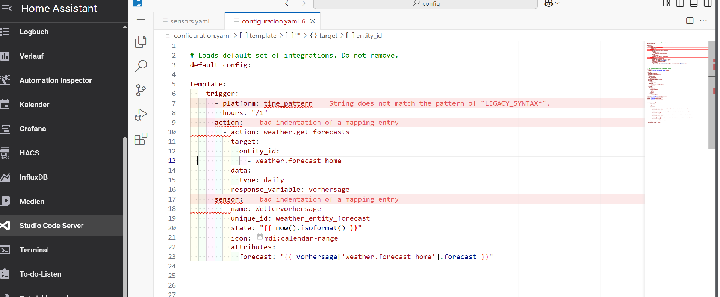Open HACS from the sidebar
The width and height of the screenshot is (720, 297).
point(29,153)
